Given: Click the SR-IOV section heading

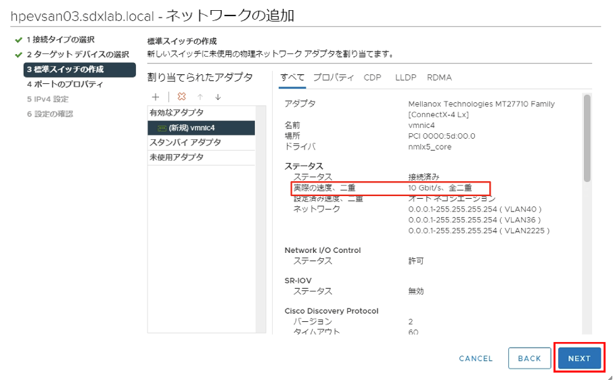Looking at the screenshot, I should coord(298,281).
